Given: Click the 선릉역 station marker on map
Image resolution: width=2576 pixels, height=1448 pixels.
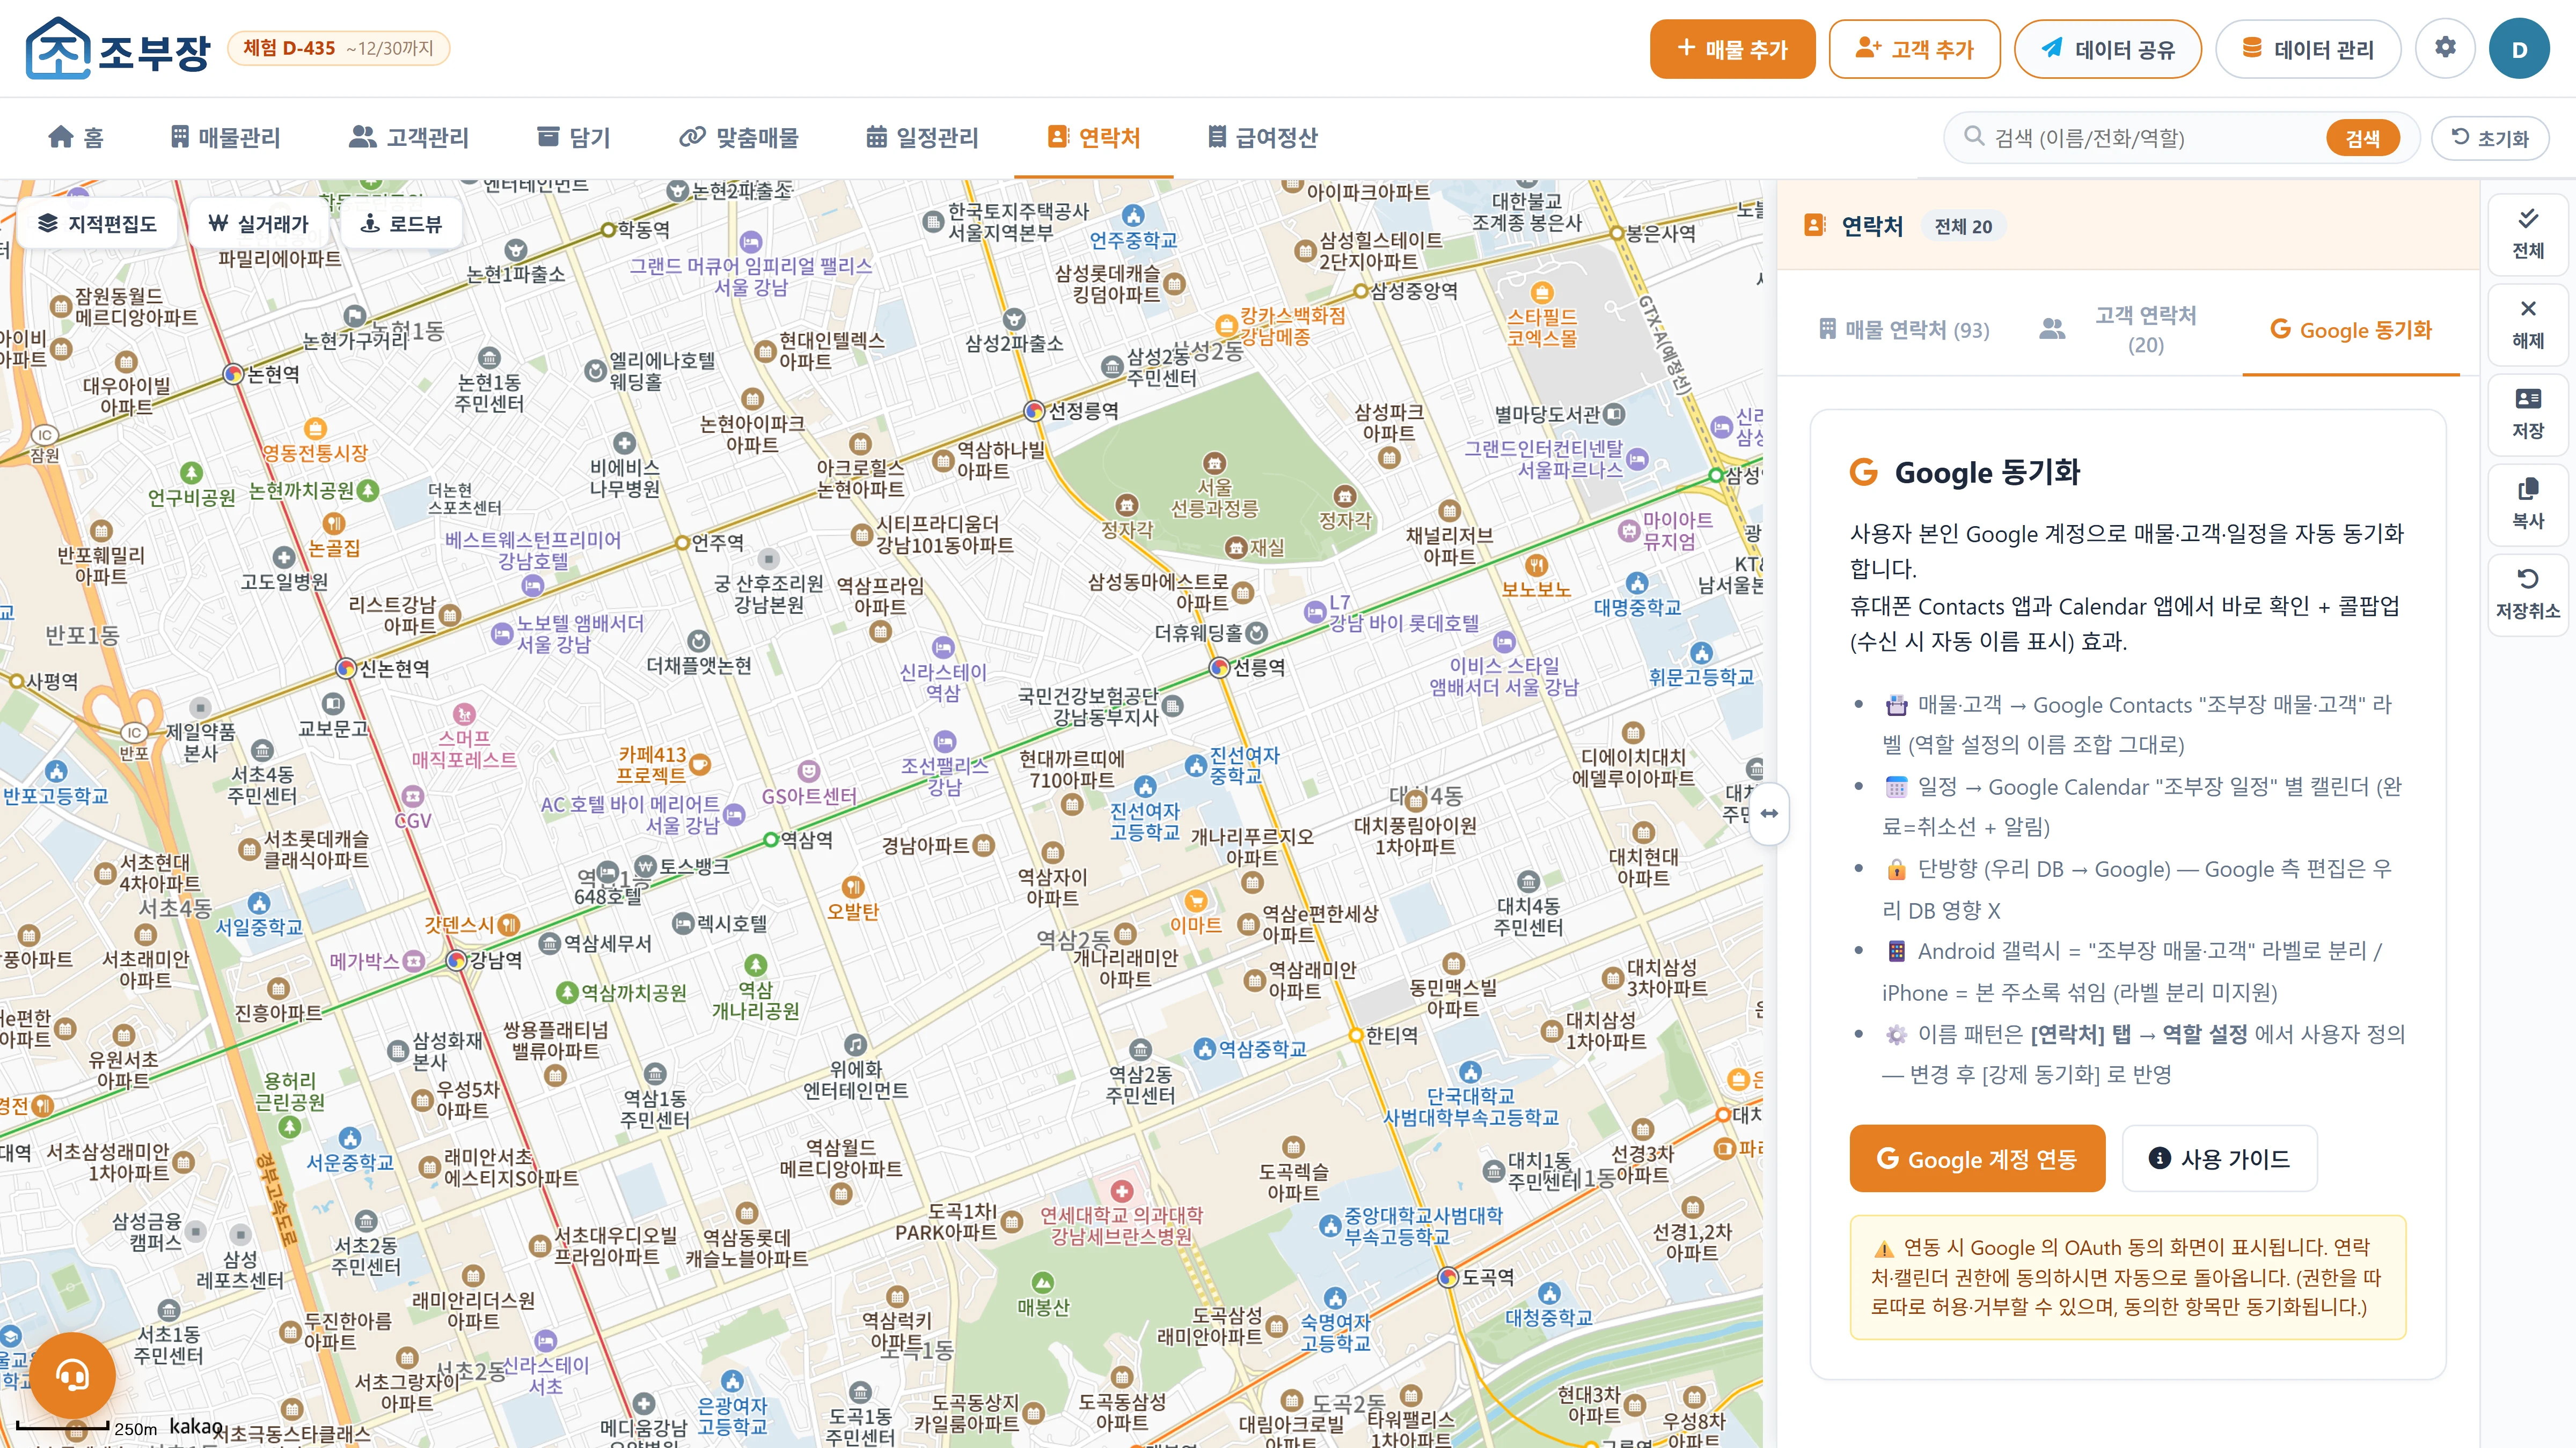Looking at the screenshot, I should tap(1219, 668).
